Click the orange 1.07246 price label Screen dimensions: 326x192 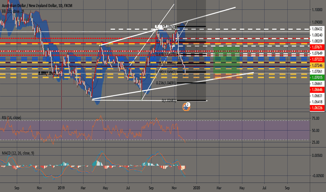point(318,65)
